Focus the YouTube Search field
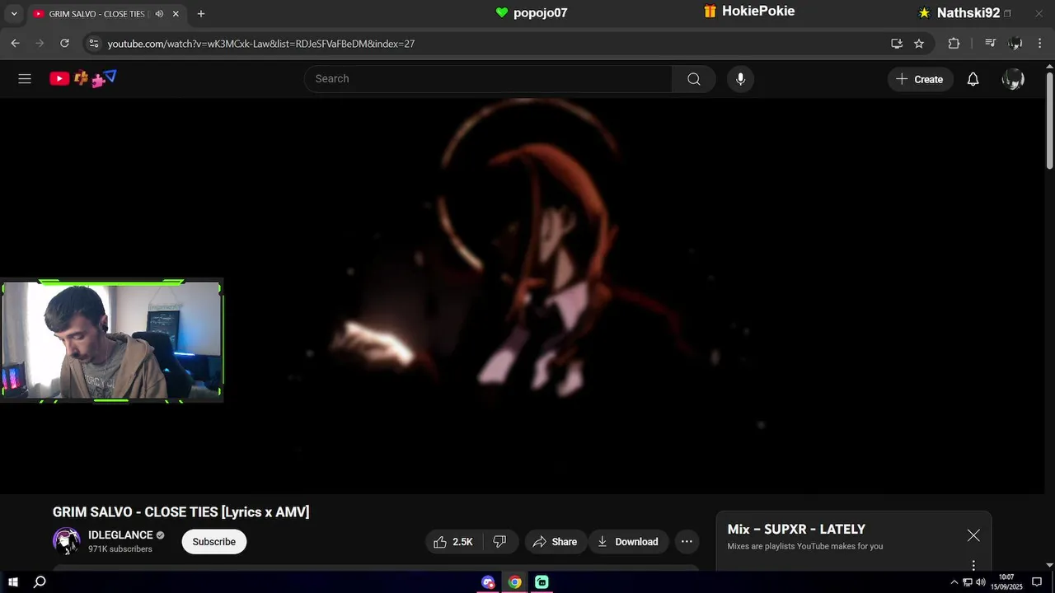 pyautogui.click(x=488, y=79)
